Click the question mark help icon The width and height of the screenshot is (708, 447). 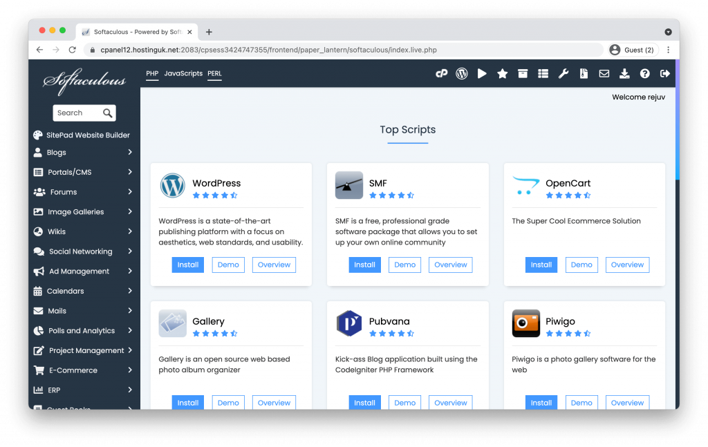(x=644, y=73)
